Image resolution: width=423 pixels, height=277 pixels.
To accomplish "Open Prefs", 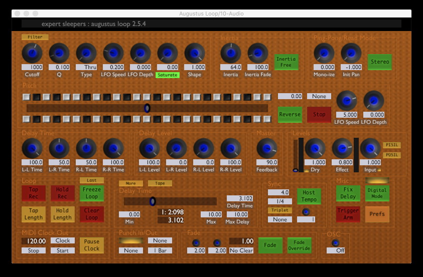I will coord(377,214).
